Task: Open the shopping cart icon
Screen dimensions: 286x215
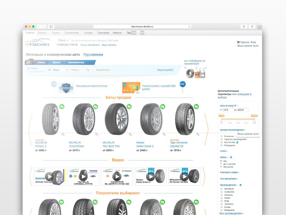Action: tap(238, 42)
